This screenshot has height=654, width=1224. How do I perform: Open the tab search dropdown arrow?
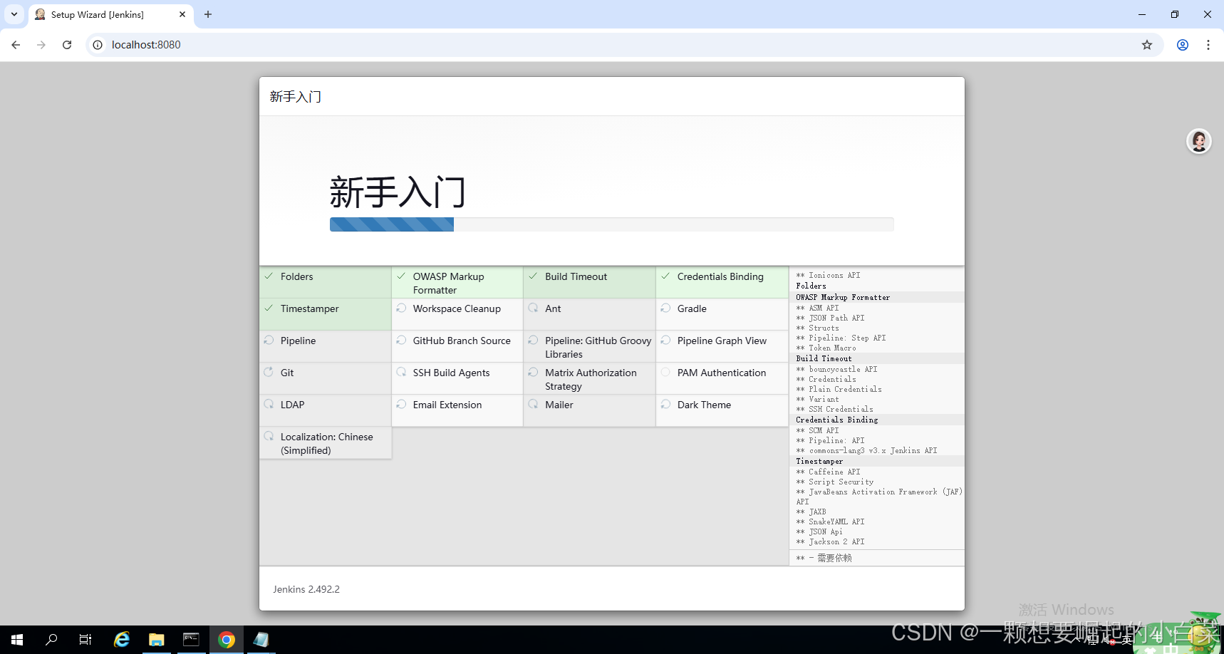(14, 14)
